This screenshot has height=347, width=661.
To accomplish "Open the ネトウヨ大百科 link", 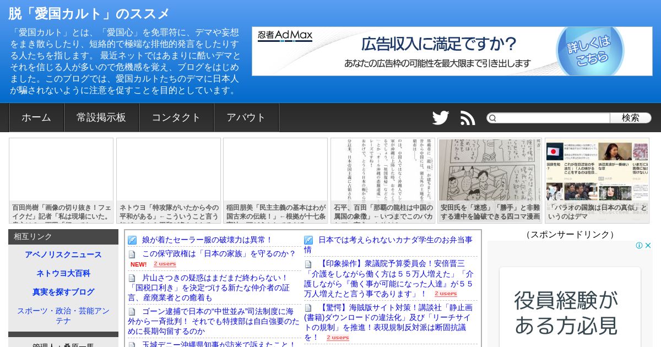I will (63, 273).
